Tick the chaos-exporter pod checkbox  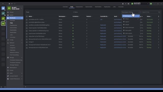click(x=27, y=28)
